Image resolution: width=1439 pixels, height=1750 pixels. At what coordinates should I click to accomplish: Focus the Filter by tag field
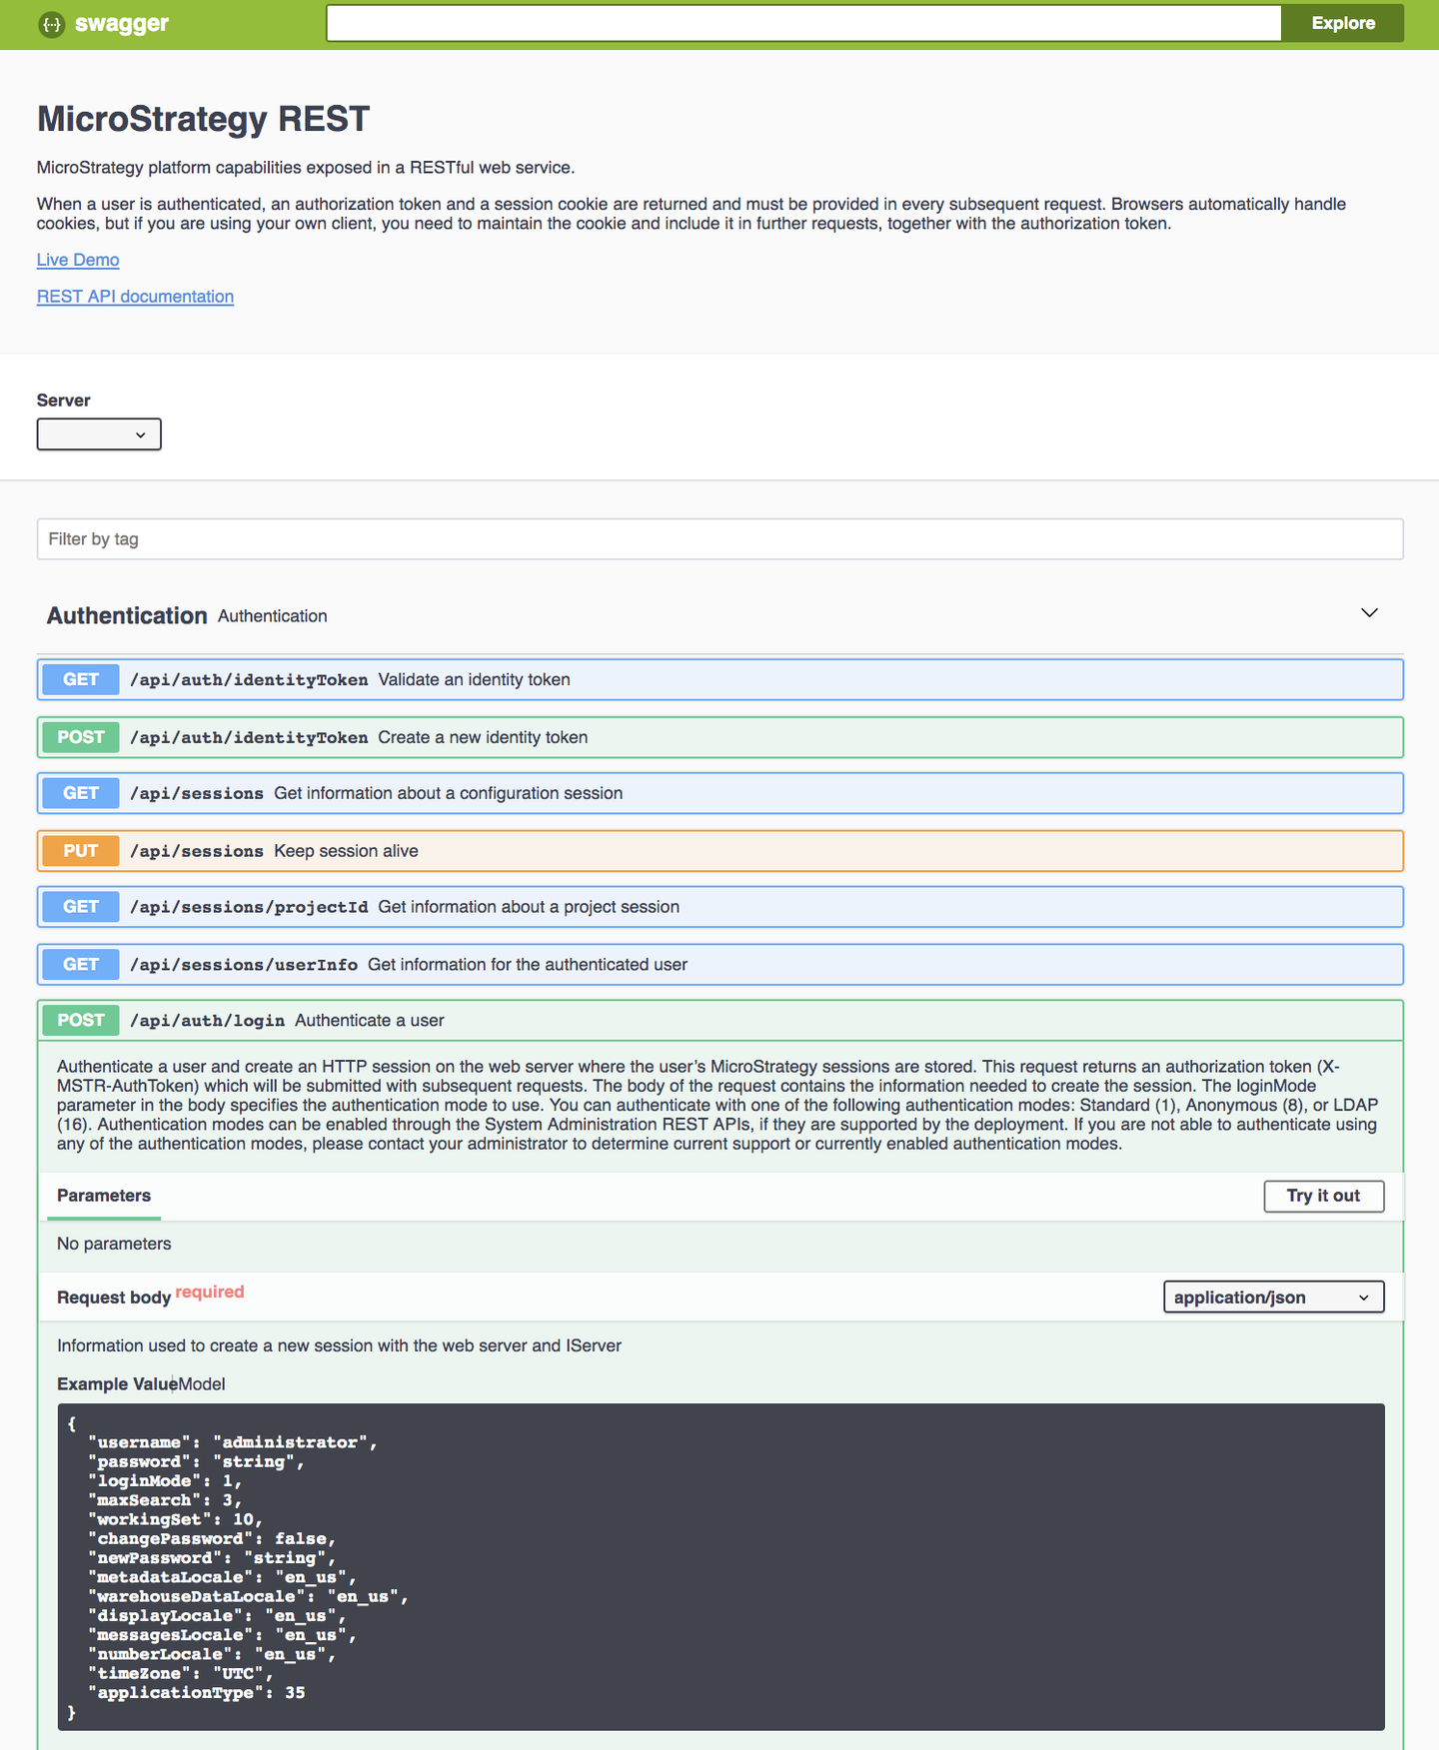tap(719, 539)
